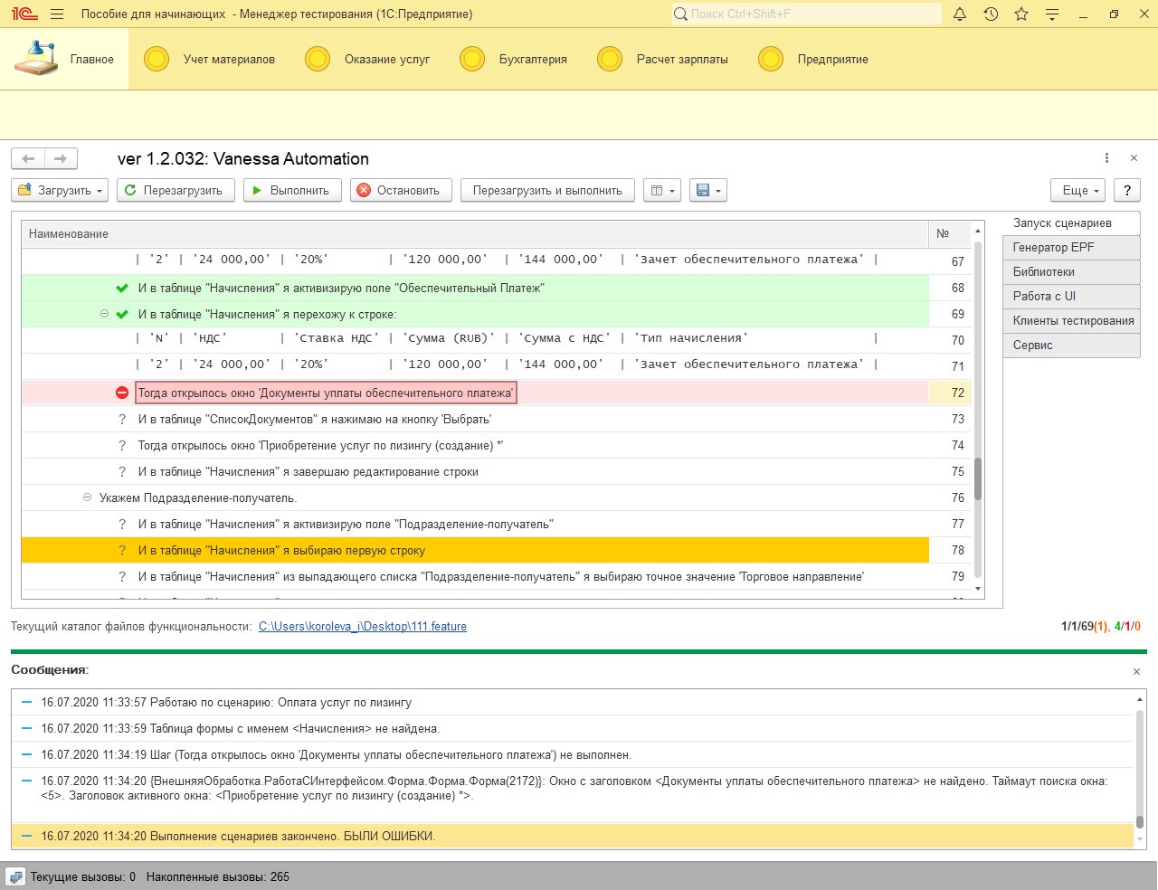Open the 111.feature file path link
Image resolution: width=1158 pixels, height=890 pixels.
pos(363,626)
